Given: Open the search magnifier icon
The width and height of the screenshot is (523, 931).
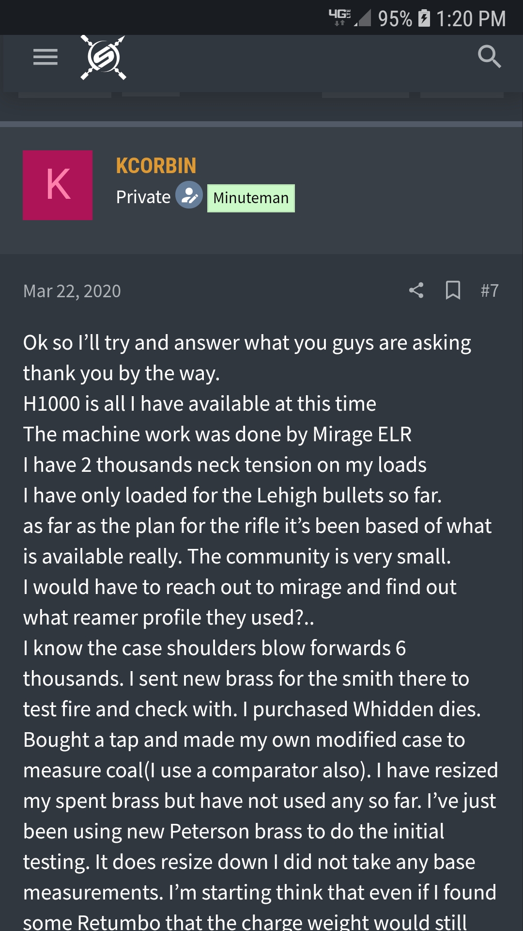Looking at the screenshot, I should point(489,57).
